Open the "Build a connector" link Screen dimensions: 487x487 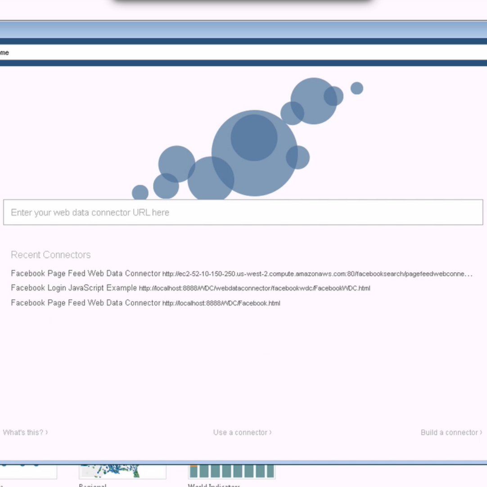click(449, 432)
